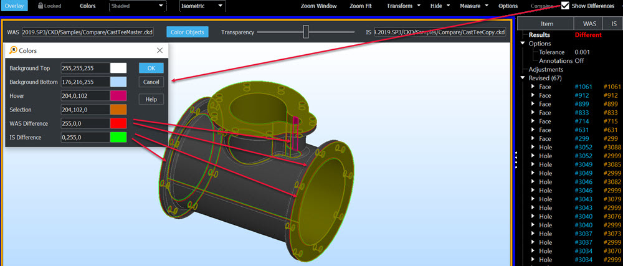Screen dimensions: 623x266
Task: Expand the Face #833 row
Action: point(533,113)
